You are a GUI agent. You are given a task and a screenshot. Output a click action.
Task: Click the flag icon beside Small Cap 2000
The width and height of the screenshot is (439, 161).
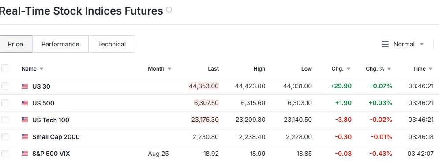[x=25, y=137]
